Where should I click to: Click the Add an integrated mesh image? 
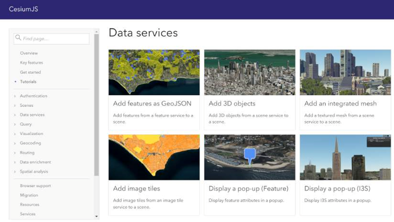click(345, 72)
